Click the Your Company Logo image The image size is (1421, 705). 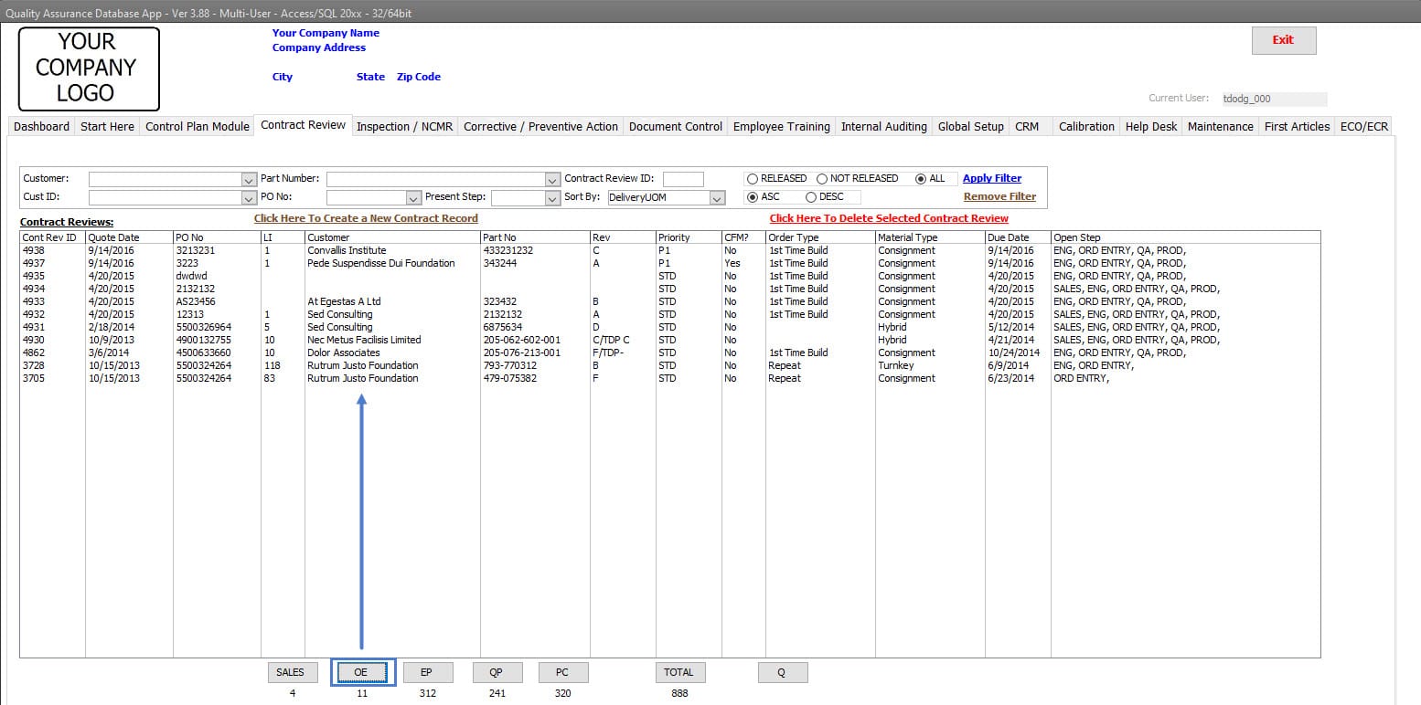89,68
